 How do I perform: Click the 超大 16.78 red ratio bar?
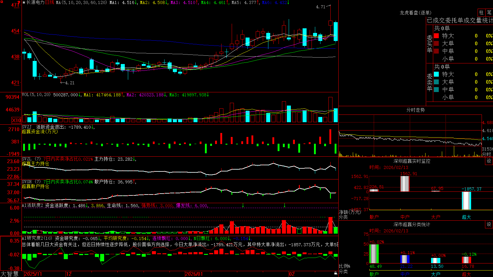pos(467,260)
